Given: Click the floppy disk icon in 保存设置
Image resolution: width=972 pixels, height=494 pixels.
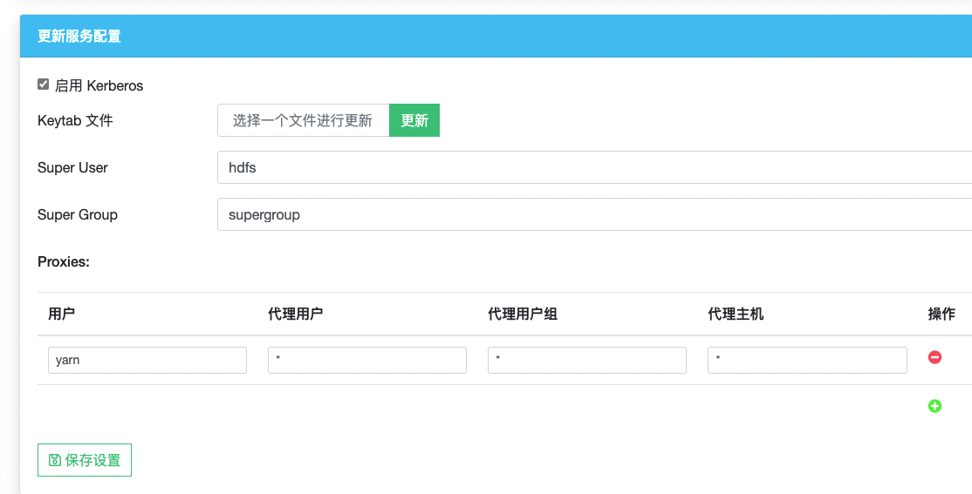Looking at the screenshot, I should pyautogui.click(x=55, y=460).
